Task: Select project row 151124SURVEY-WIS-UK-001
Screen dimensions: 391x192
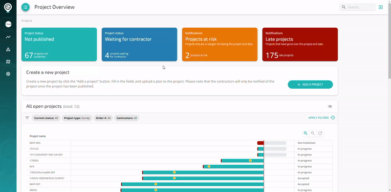Action: tap(179, 154)
